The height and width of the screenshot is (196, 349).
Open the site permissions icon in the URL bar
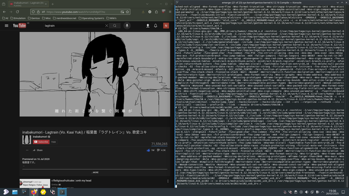(43, 12)
